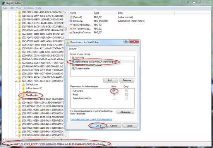The height and width of the screenshot is (148, 213).
Task: Expand the {0344ec28 key
Action: coord(16,103)
